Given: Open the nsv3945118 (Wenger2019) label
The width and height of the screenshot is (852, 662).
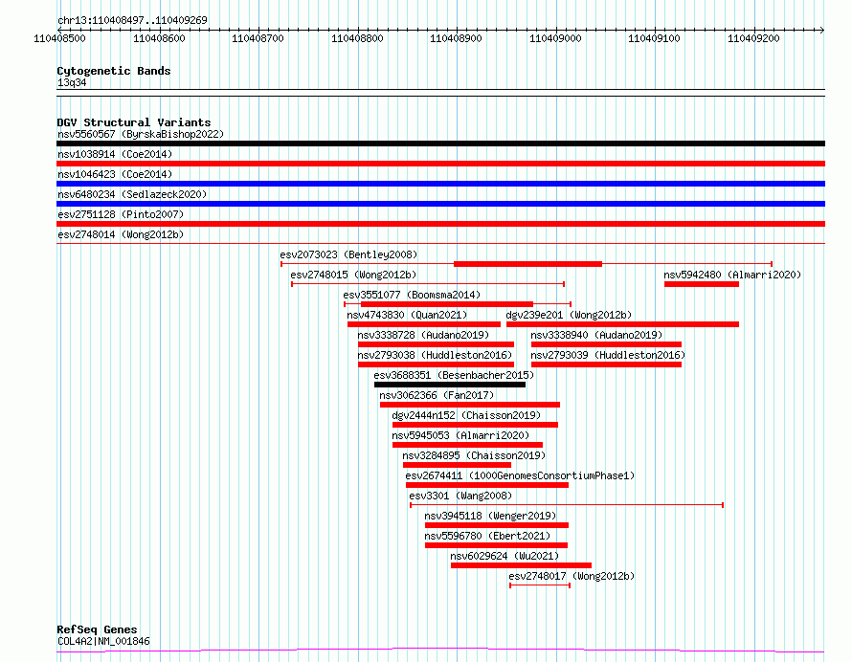Looking at the screenshot, I should tap(491, 516).
